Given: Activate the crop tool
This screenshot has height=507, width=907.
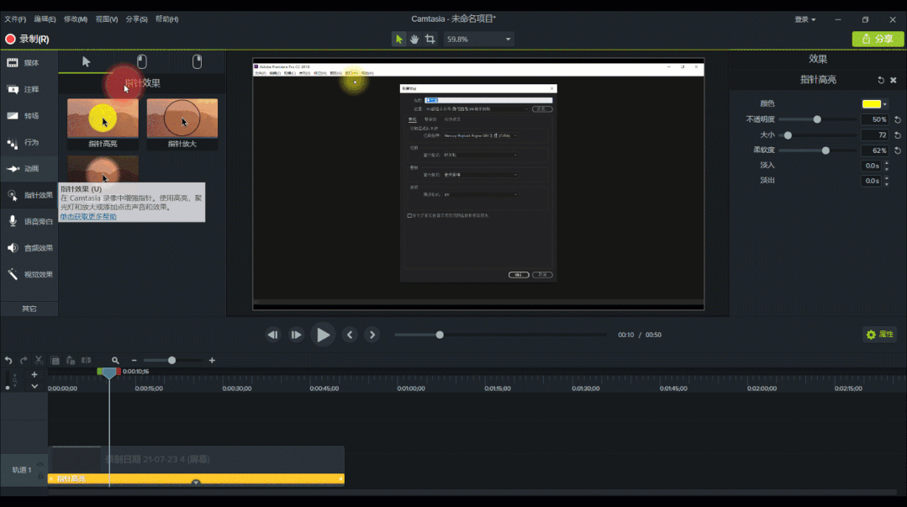Looking at the screenshot, I should pos(430,40).
